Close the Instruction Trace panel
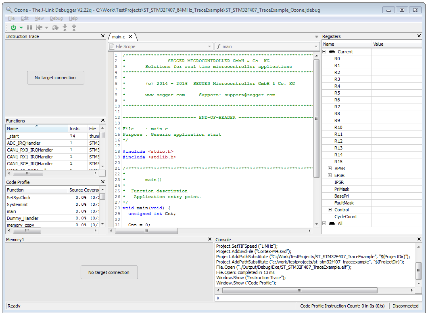 (x=103, y=36)
